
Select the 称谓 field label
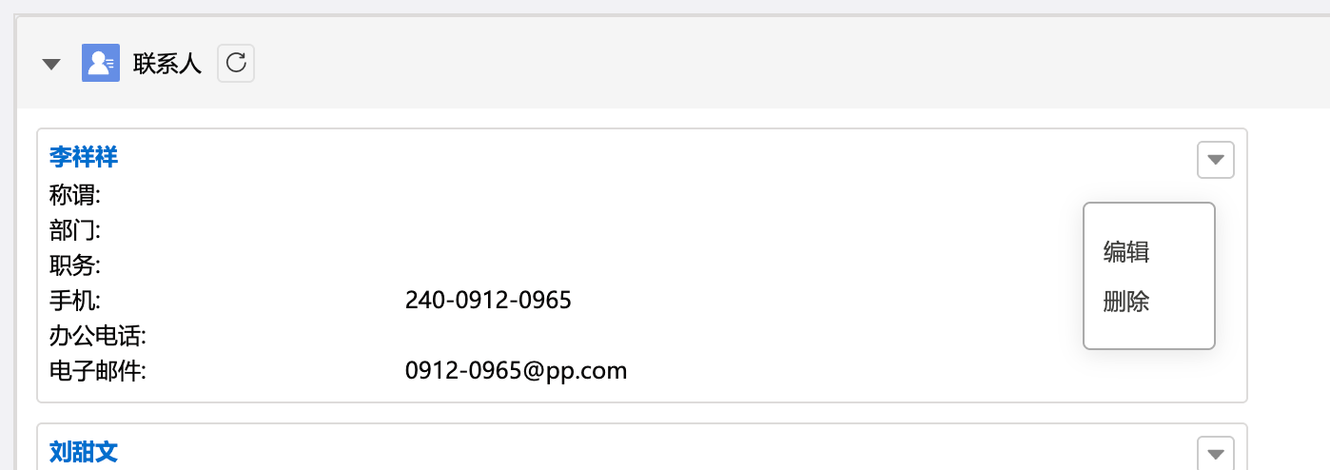point(75,196)
